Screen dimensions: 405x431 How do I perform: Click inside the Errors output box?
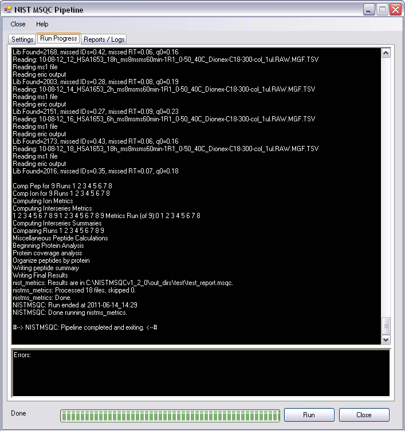[200, 375]
